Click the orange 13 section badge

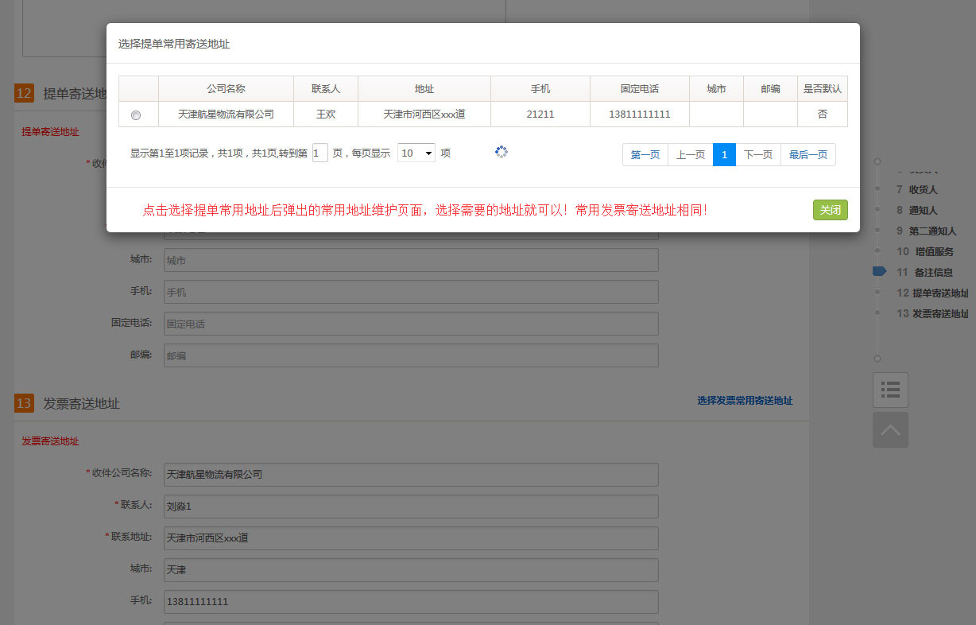pos(24,403)
